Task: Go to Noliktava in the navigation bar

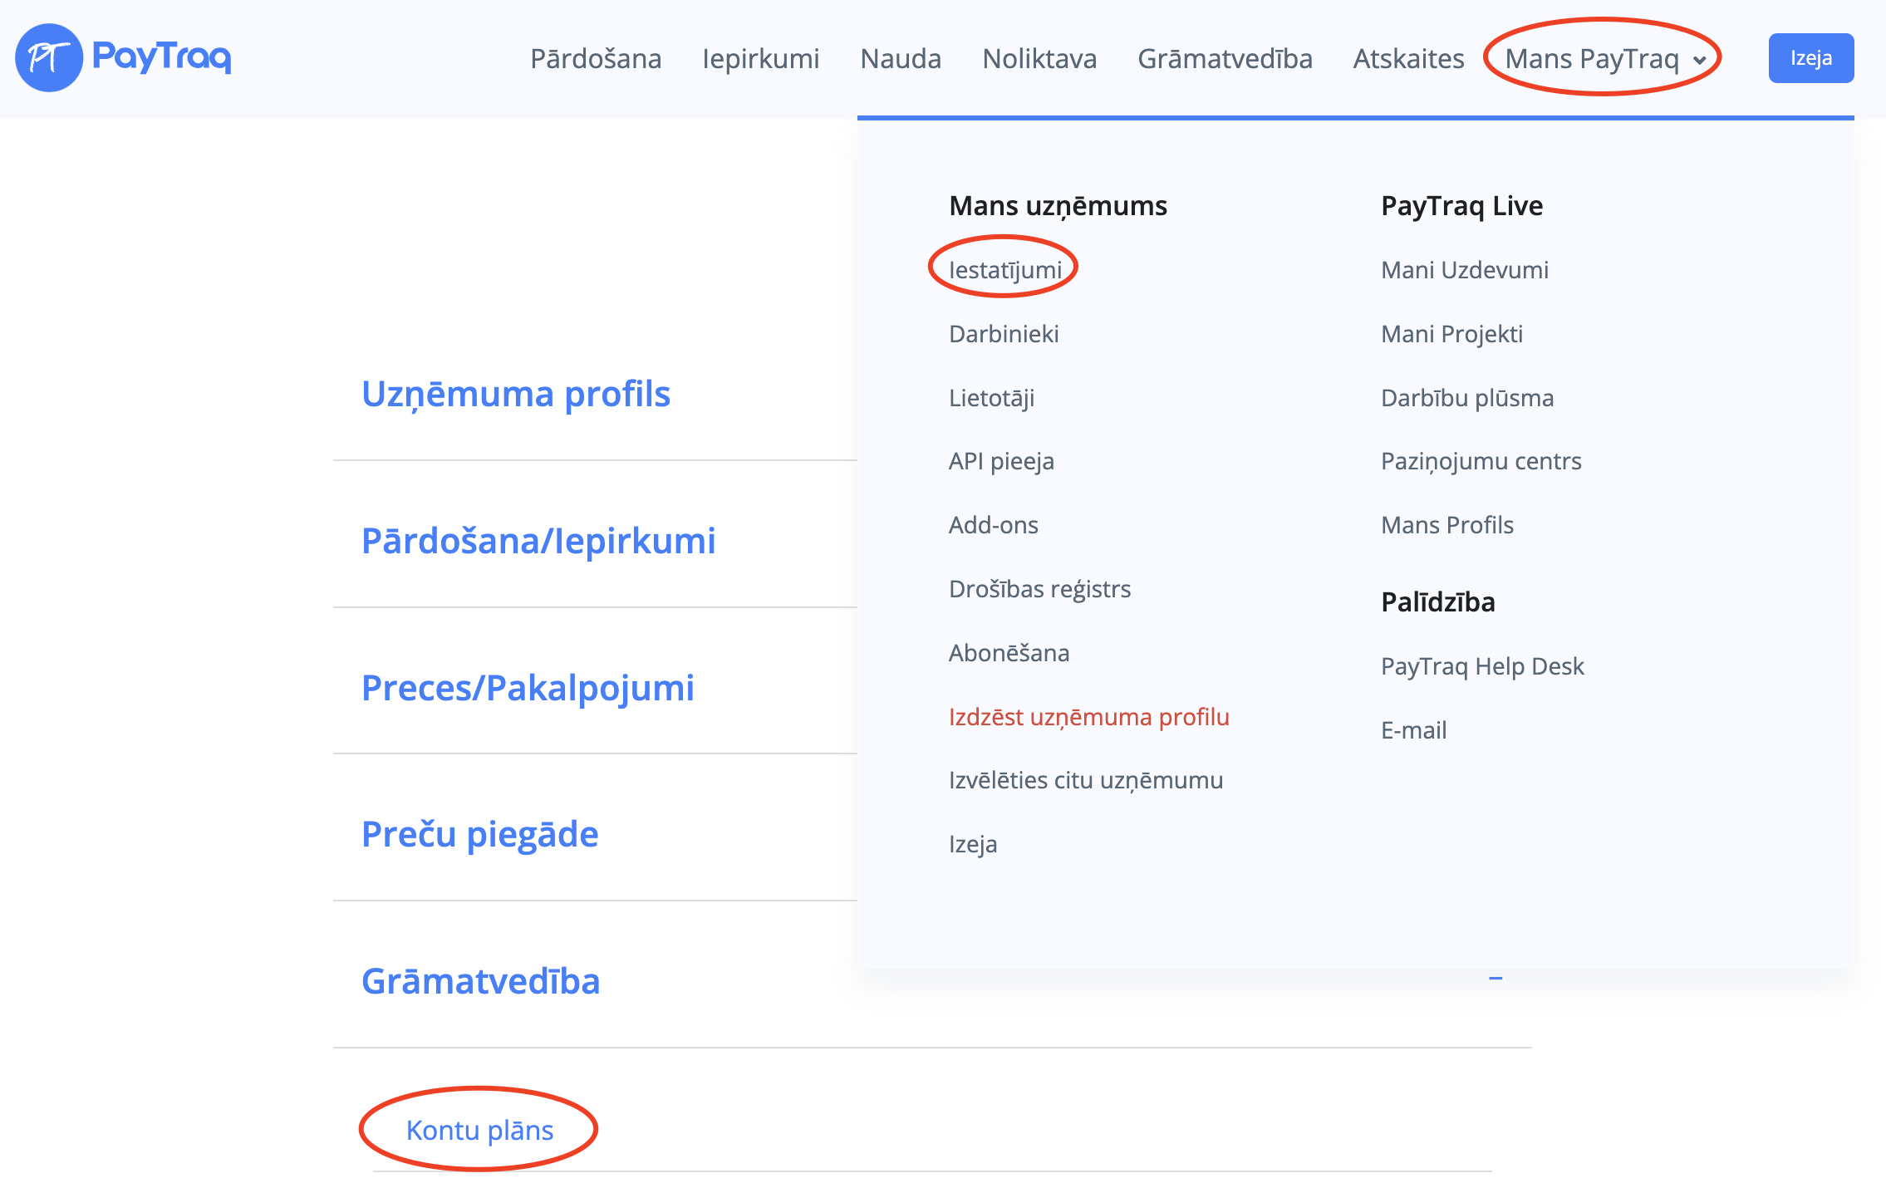Action: 1039,59
